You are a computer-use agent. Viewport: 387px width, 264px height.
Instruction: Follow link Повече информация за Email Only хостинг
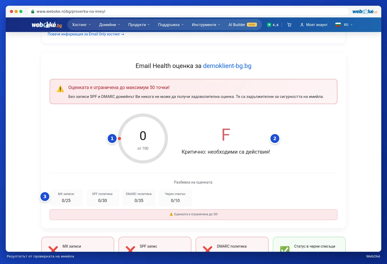pyautogui.click(x=86, y=34)
